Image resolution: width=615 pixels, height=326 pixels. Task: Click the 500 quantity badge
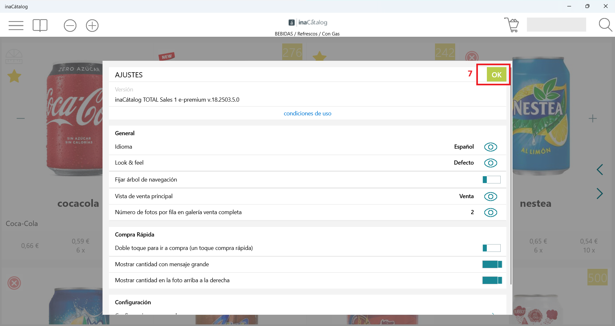pos(597,277)
